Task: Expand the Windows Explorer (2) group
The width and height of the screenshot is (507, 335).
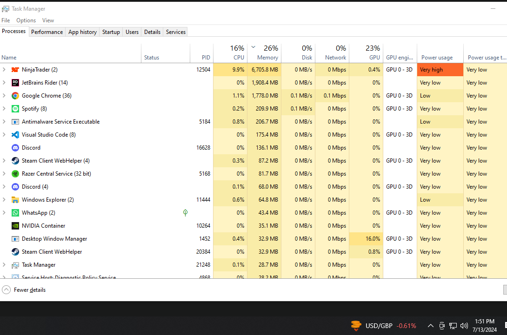Action: 4,200
